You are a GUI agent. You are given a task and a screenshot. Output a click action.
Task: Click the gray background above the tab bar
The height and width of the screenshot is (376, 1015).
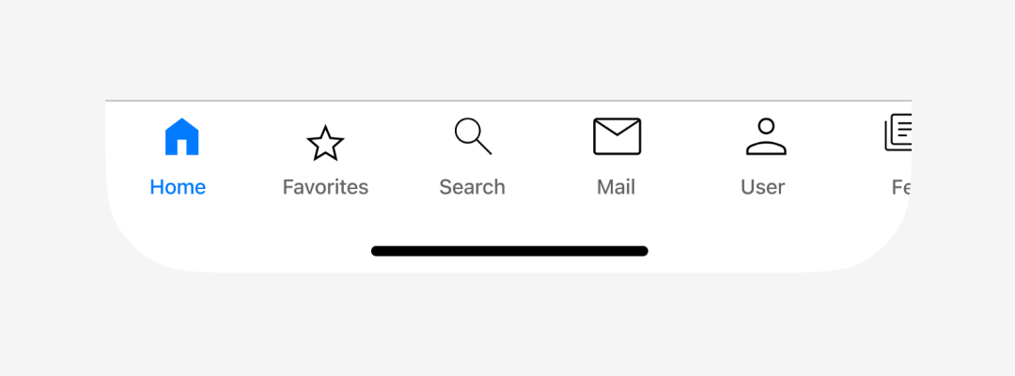(507, 50)
